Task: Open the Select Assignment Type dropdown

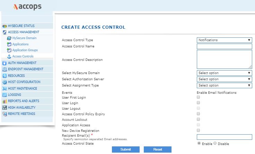Action: [224, 85]
